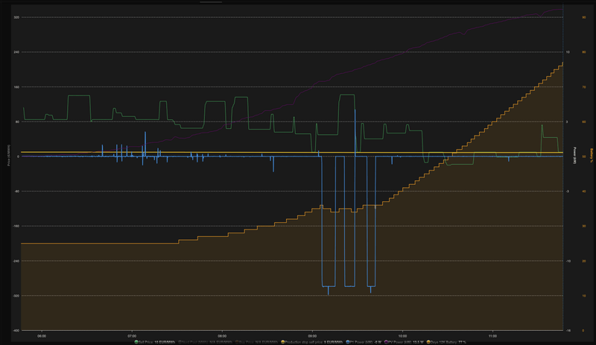Click the 90 battery axis tick label

point(584,17)
